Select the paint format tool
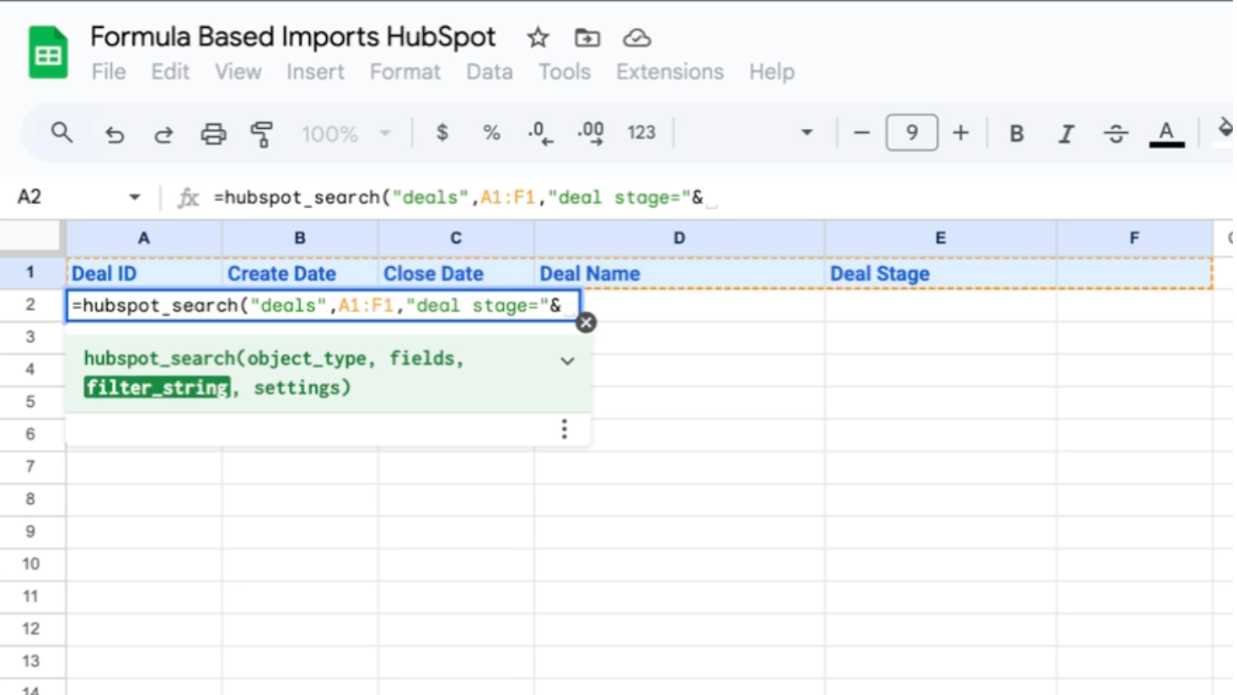This screenshot has width=1237, height=695. (262, 133)
